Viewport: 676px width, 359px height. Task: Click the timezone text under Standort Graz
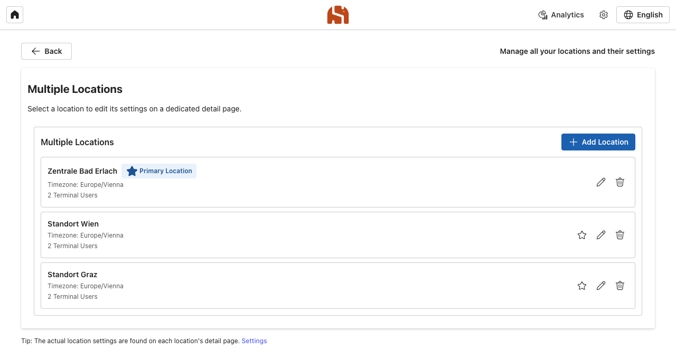tap(86, 286)
